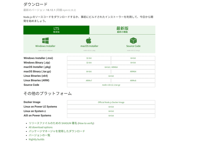Download AIX on Power Systems 64-bit
Image resolution: width=220 pixels, height=142 pixels.
[x=111, y=116]
